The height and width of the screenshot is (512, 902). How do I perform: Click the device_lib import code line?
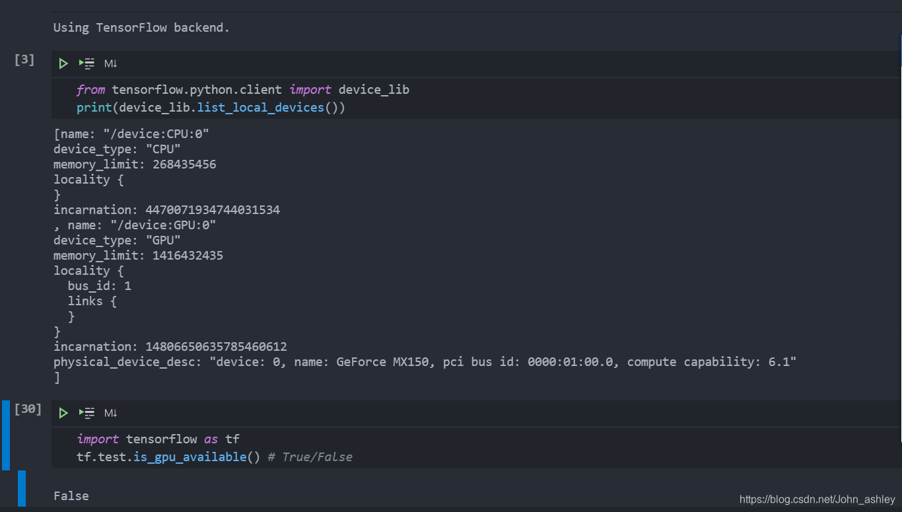click(x=243, y=89)
